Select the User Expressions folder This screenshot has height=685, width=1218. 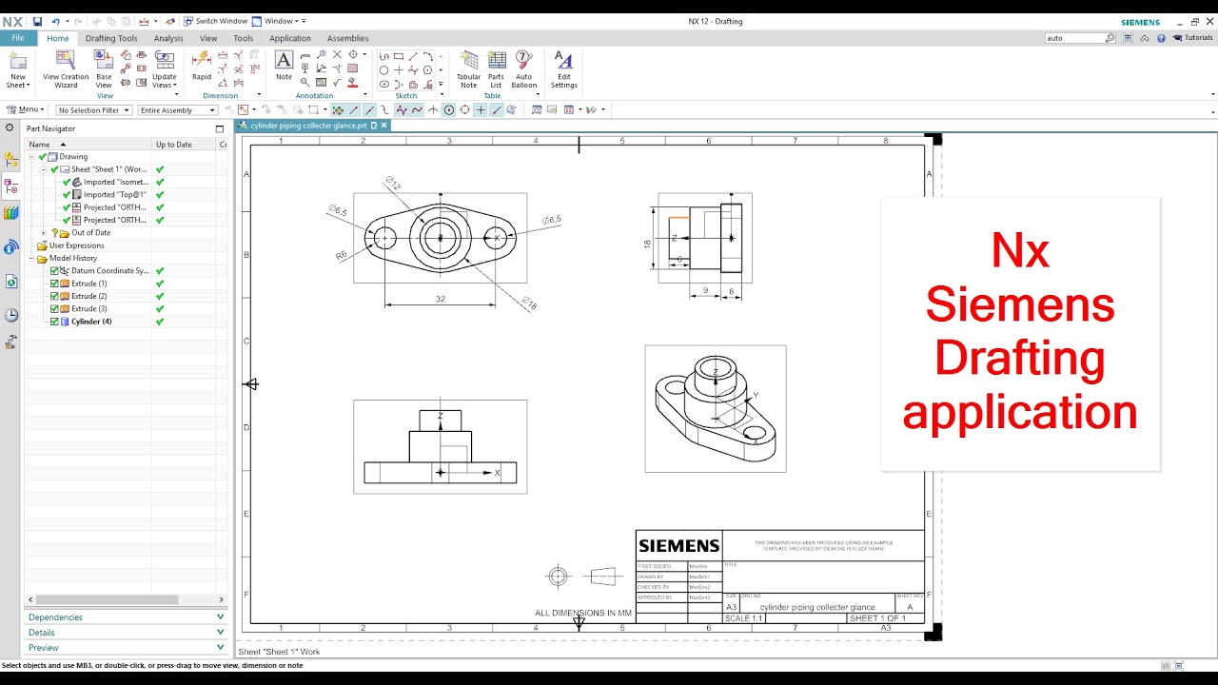click(x=76, y=245)
